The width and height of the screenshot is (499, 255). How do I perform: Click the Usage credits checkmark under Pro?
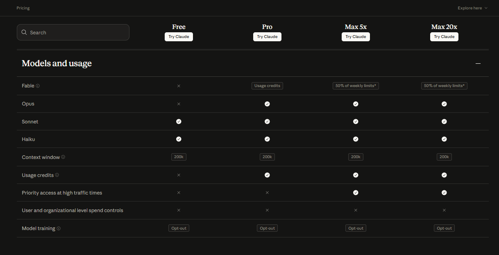(267, 175)
